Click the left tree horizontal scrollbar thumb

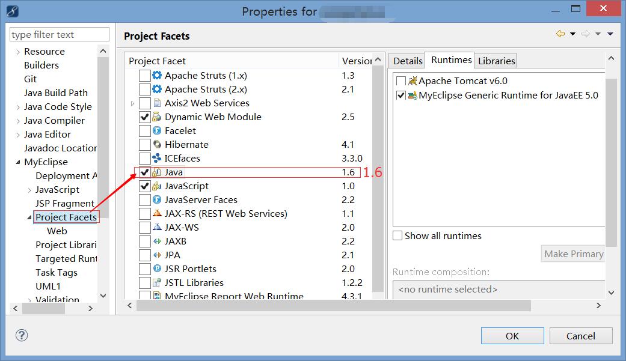43,308
